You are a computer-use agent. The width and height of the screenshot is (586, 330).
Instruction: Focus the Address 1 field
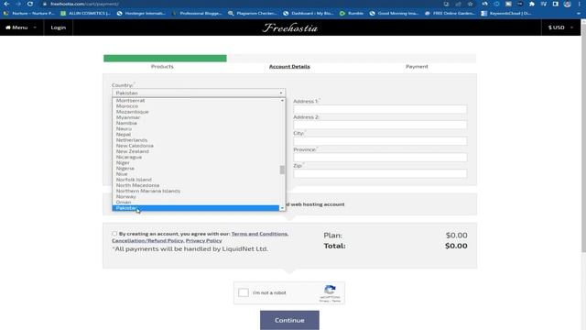[x=380, y=109]
